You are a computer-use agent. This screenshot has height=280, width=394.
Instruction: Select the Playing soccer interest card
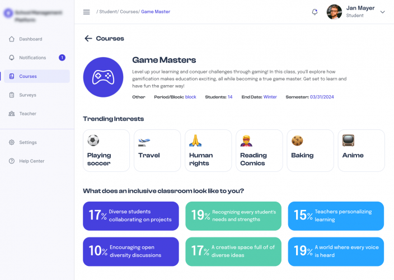106,151
